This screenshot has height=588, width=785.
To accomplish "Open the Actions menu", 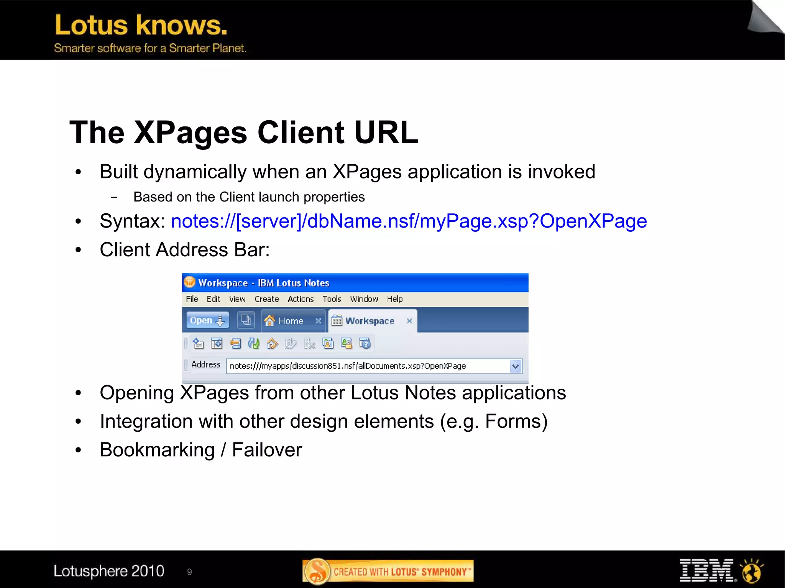I will pos(301,299).
